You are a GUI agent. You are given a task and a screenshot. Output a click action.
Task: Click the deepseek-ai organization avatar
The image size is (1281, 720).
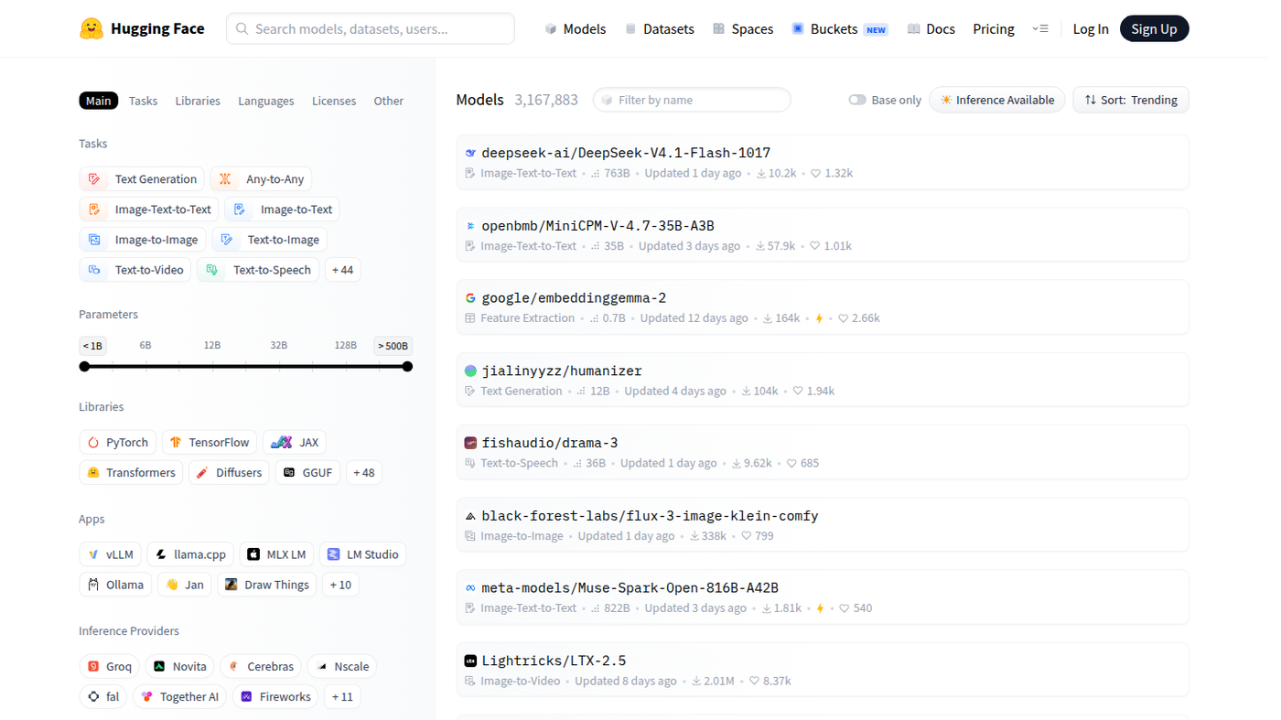pos(470,154)
